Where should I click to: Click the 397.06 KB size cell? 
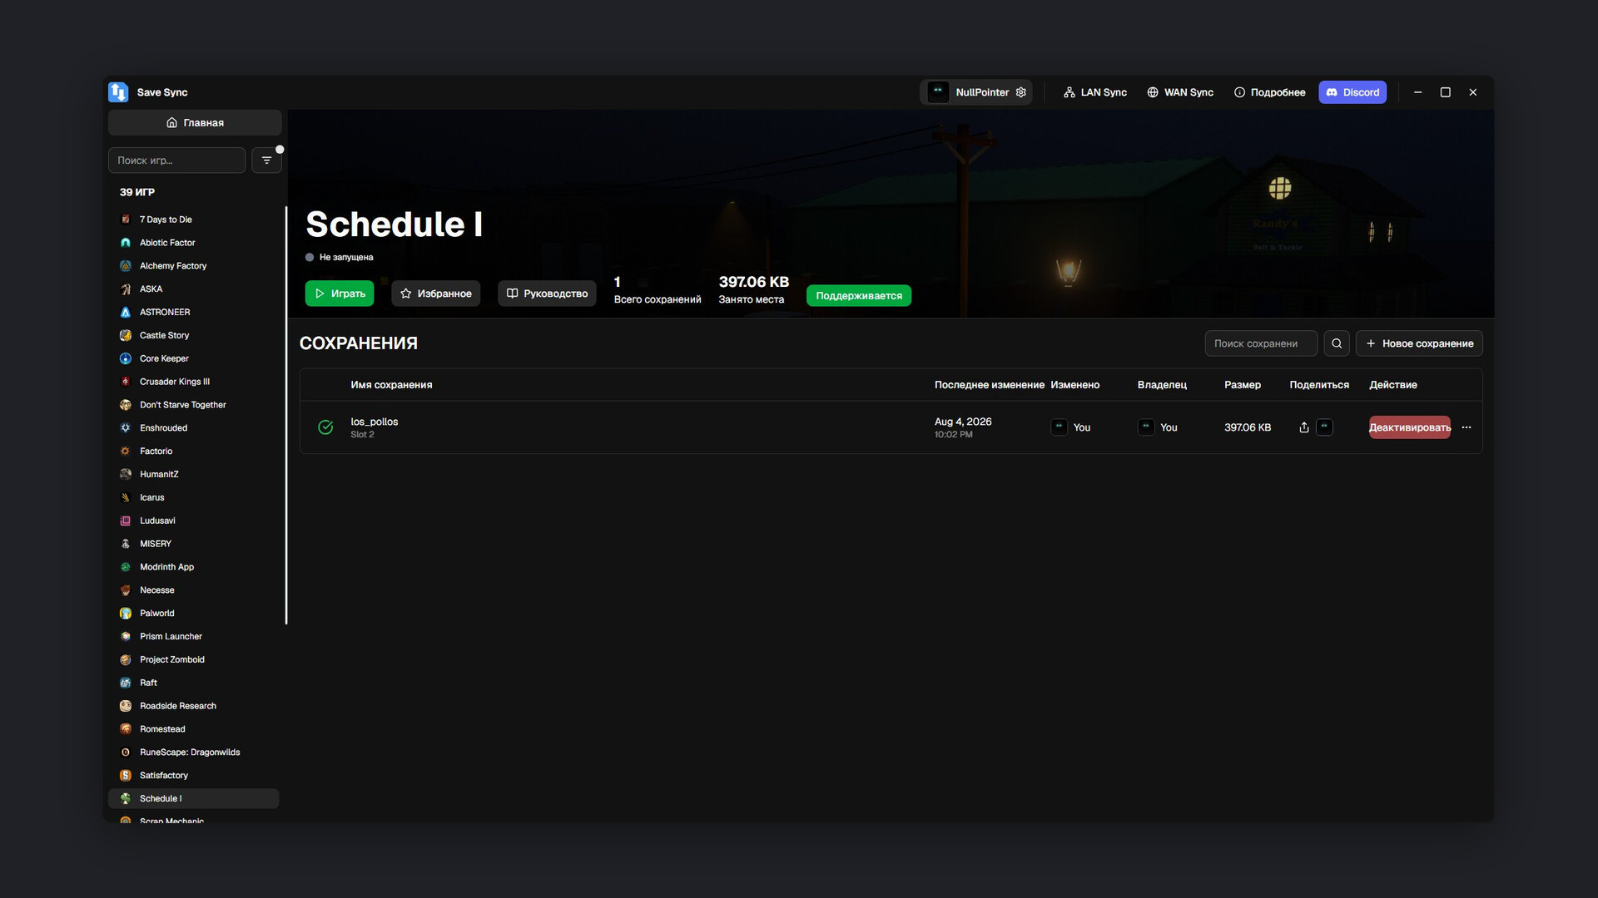tap(1248, 427)
